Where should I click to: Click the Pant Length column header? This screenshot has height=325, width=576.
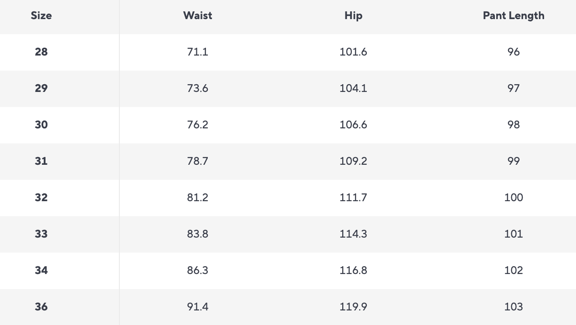click(513, 15)
